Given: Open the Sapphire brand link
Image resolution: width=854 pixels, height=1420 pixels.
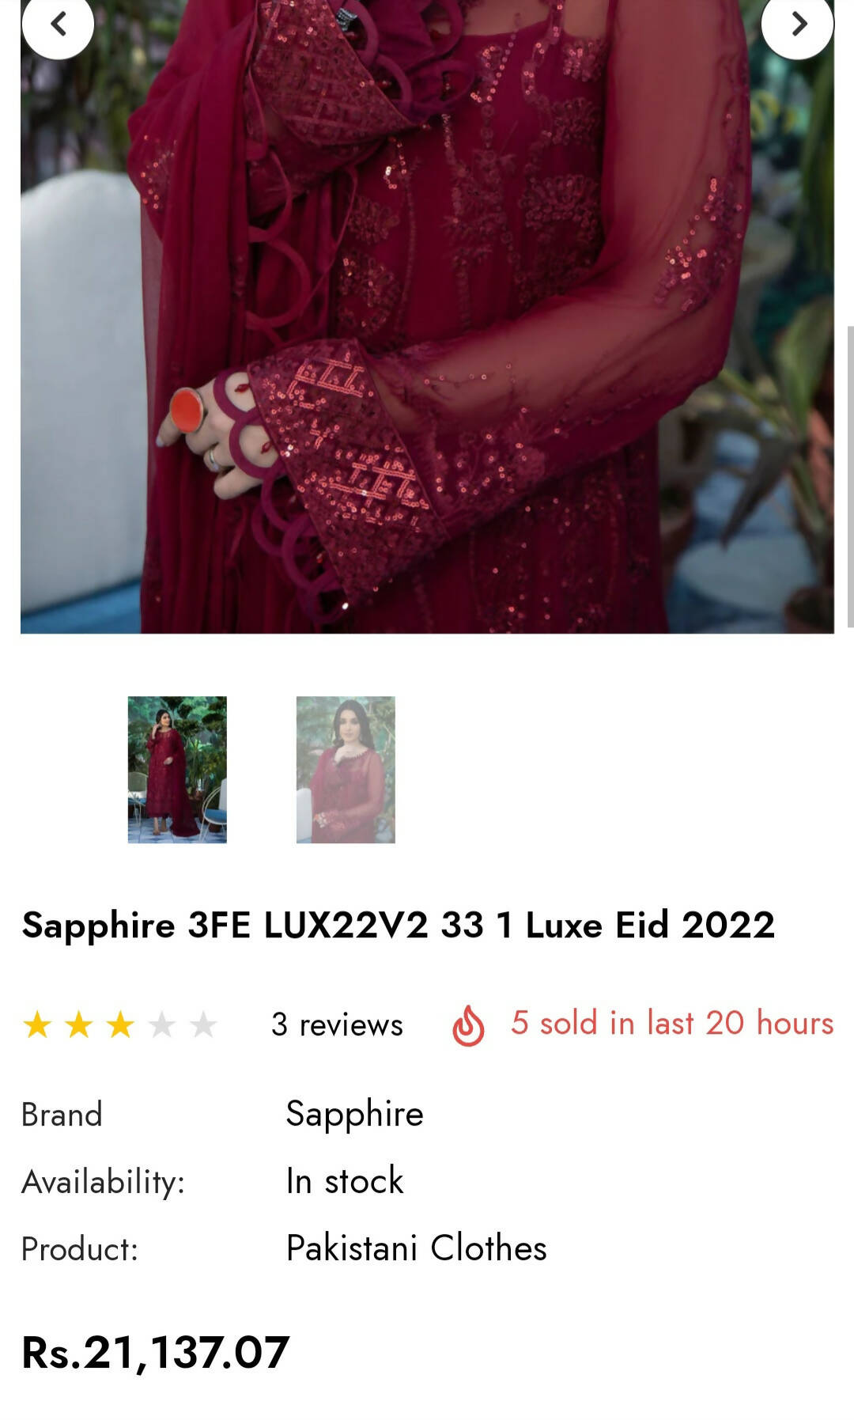Looking at the screenshot, I should 354,1114.
